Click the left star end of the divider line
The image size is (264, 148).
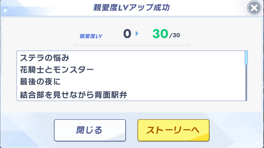pos(75,45)
